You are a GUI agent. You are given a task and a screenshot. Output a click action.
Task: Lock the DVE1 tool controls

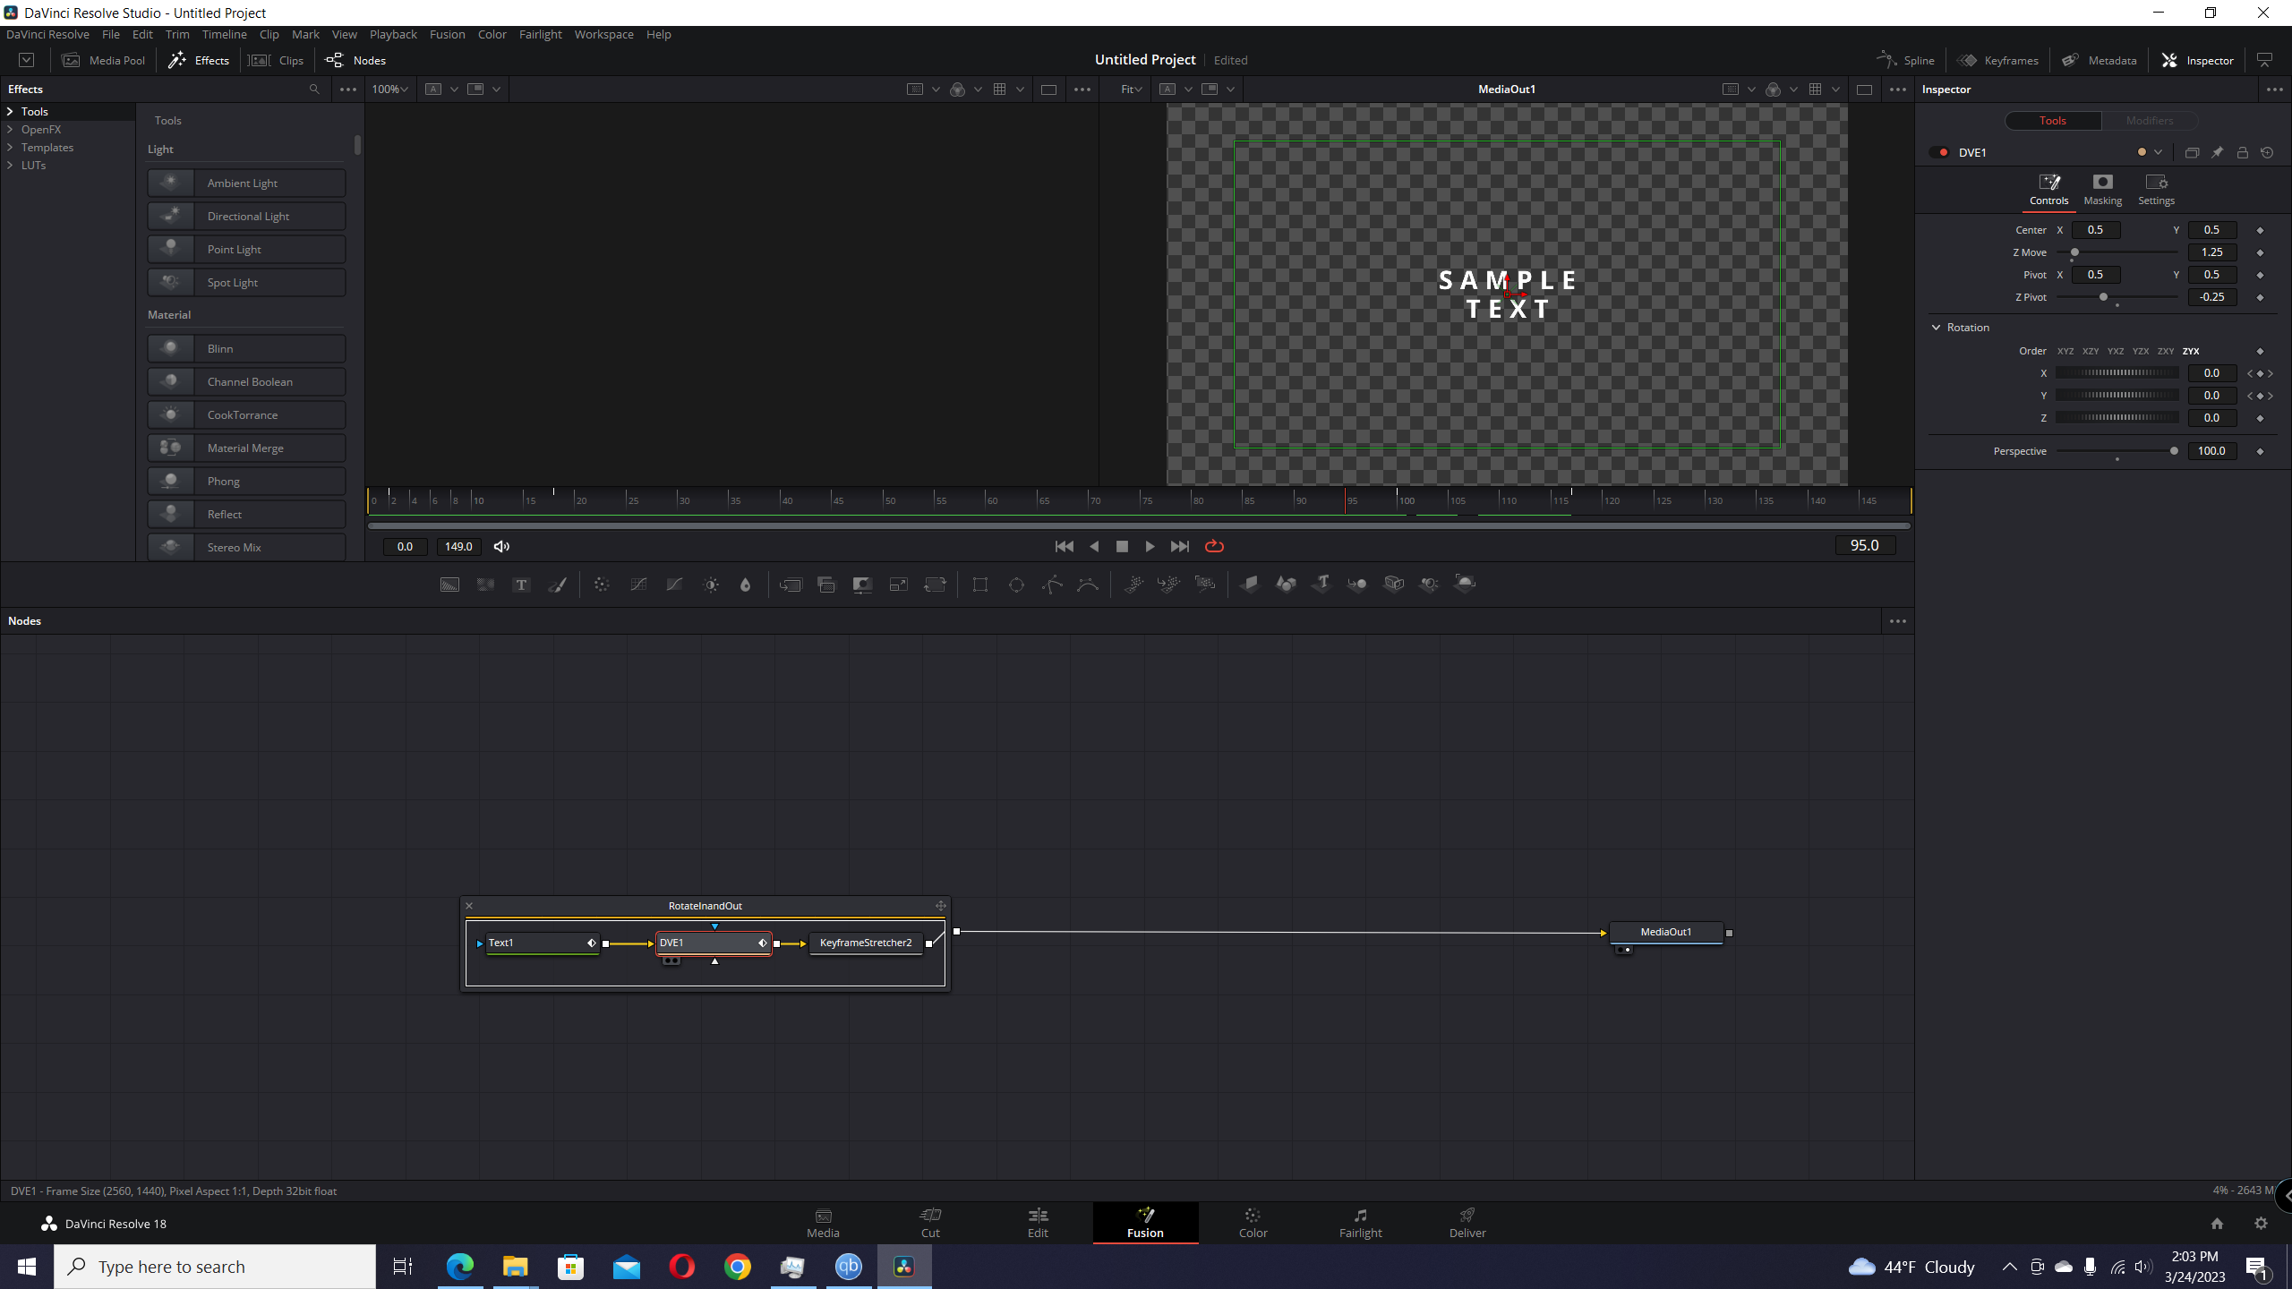tap(2242, 153)
